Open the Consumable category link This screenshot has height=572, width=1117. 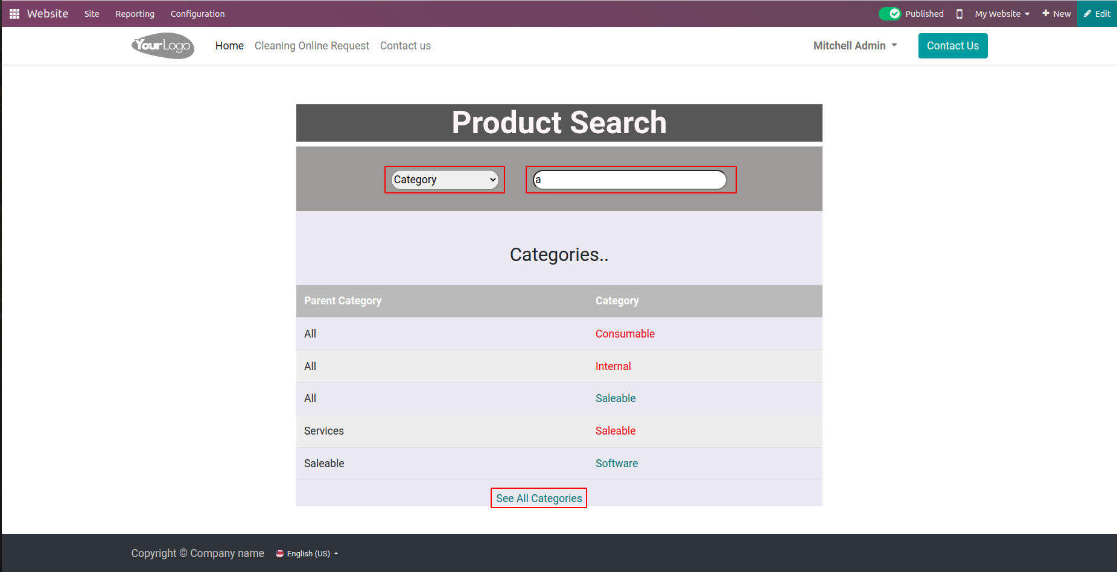(x=625, y=334)
